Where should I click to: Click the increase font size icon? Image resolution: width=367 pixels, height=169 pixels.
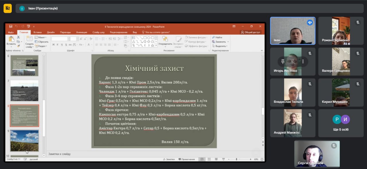click(x=81, y=39)
